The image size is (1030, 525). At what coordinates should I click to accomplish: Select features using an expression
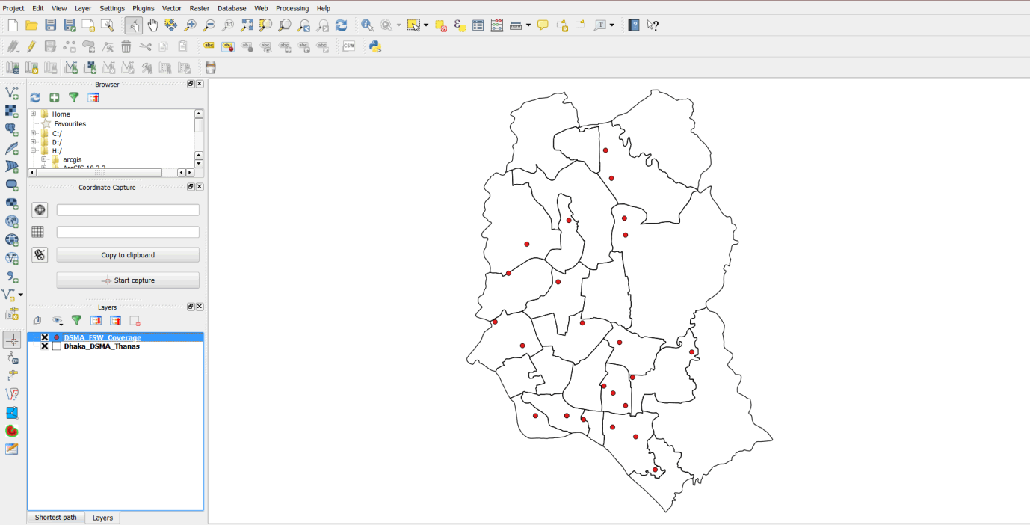[459, 25]
